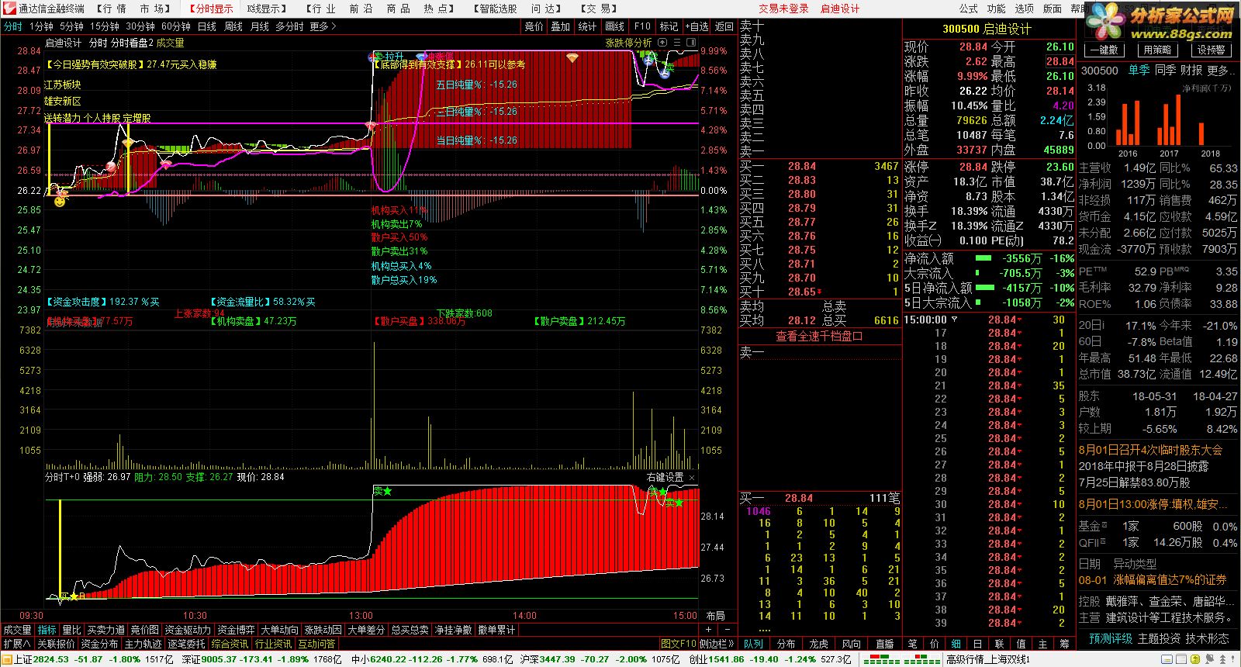This screenshot has height=667, width=1241.
Task: Switch to the 指标 tab
Action: pyautogui.click(x=47, y=630)
